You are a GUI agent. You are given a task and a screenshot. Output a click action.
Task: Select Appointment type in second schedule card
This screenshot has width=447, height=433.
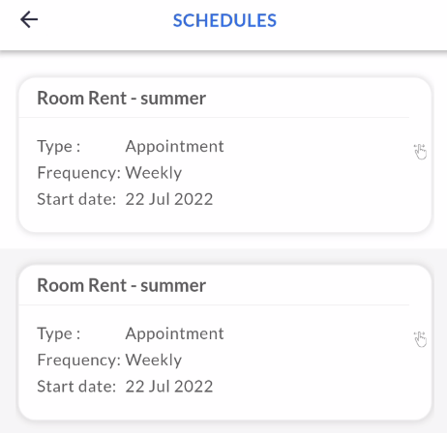tap(174, 333)
